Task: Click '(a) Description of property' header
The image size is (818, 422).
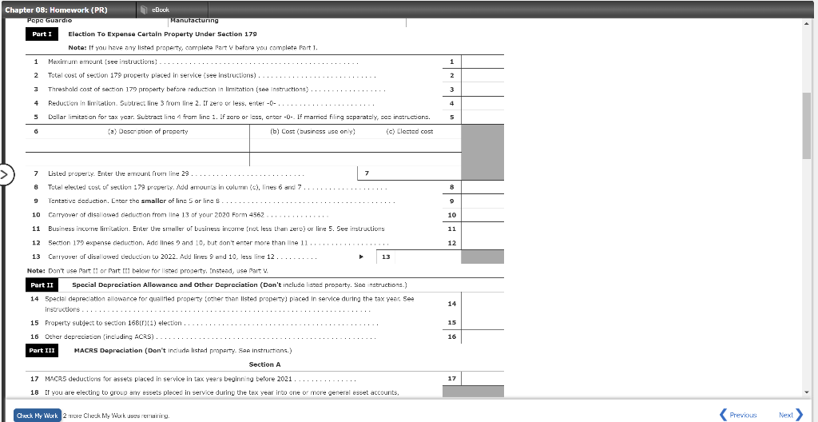Action: [148, 132]
